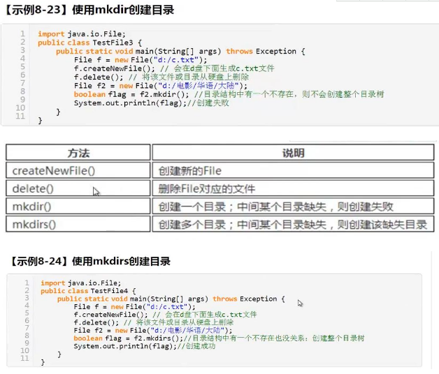Click import java.io.File in first code block
The width and height of the screenshot is (439, 374).
[82, 33]
